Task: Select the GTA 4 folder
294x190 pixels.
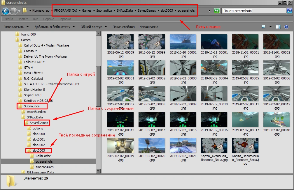Action: (28, 67)
